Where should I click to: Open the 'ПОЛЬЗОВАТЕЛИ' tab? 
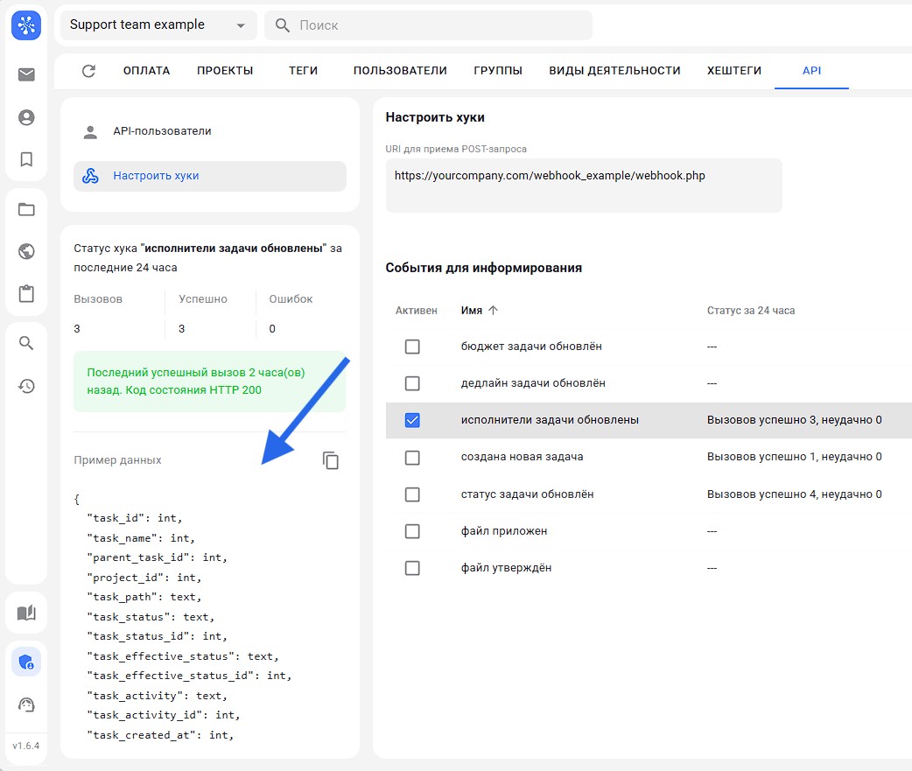coord(400,71)
